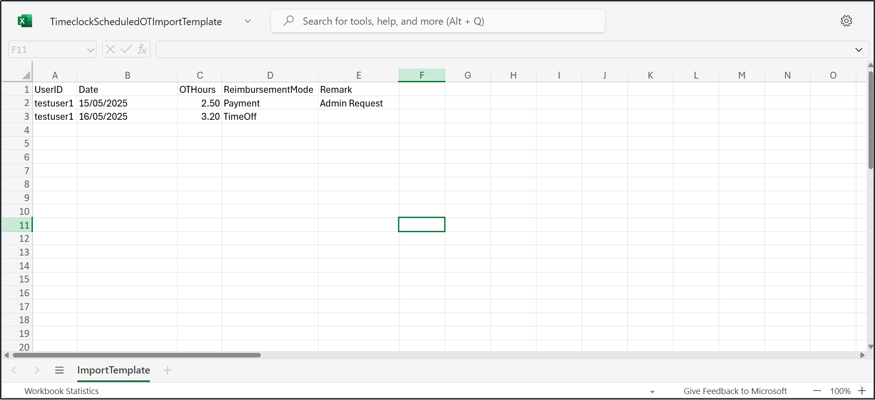Select column G header

(x=467, y=75)
